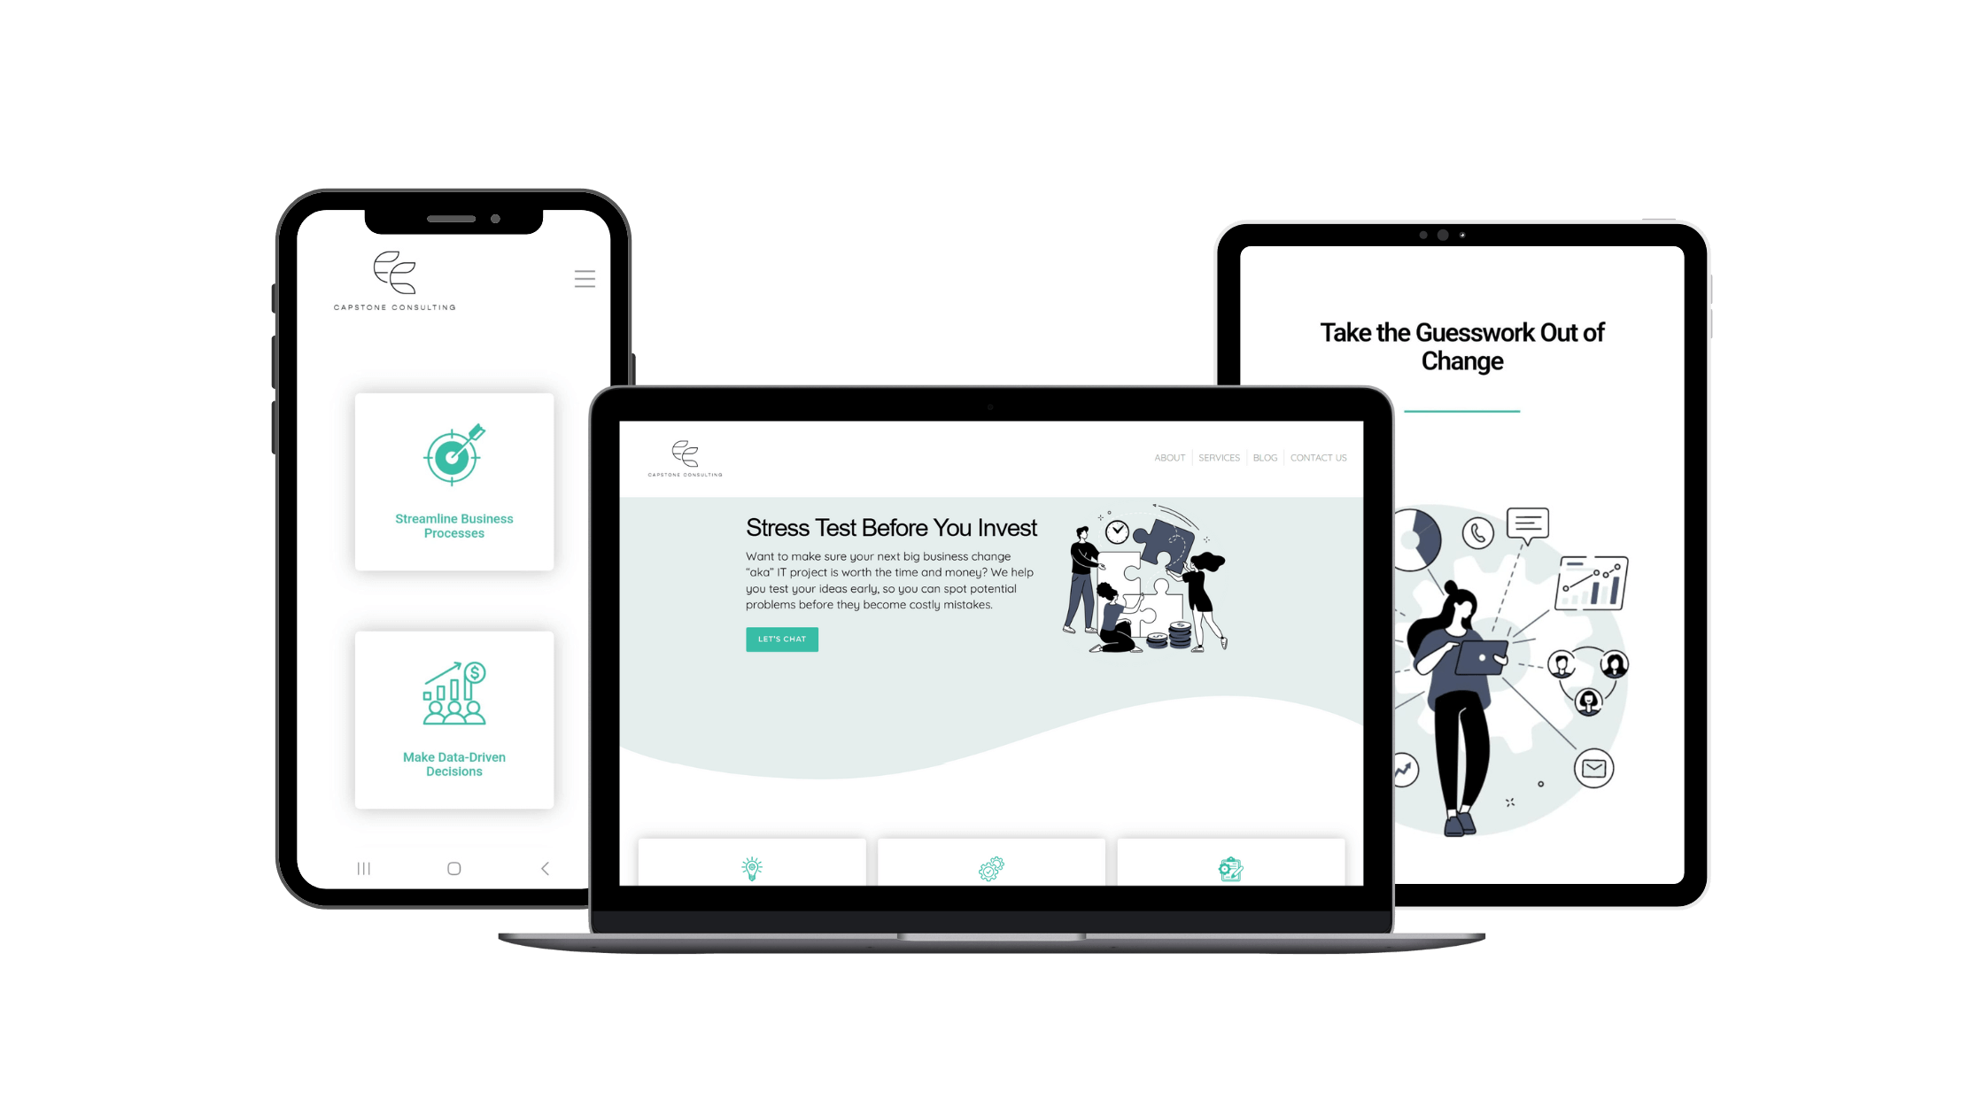Click the LET'S CHAT button
This screenshot has height=1116, width=1984.
point(782,639)
